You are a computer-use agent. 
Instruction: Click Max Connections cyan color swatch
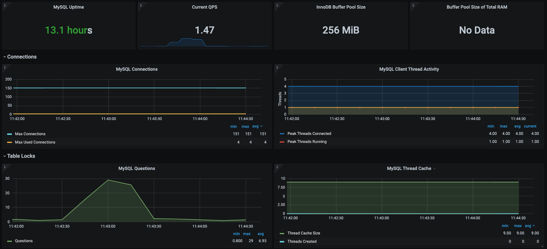[x=10, y=134]
